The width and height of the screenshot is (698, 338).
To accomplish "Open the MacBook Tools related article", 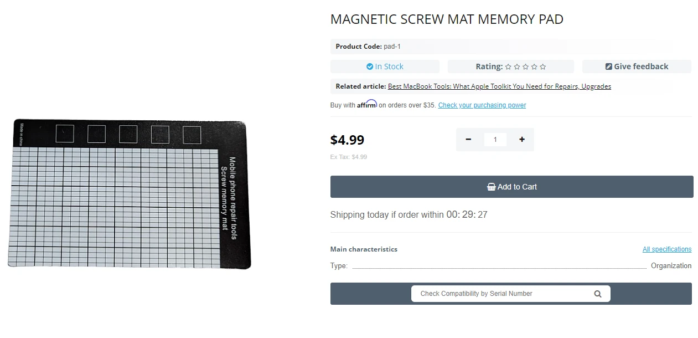I will [499, 86].
